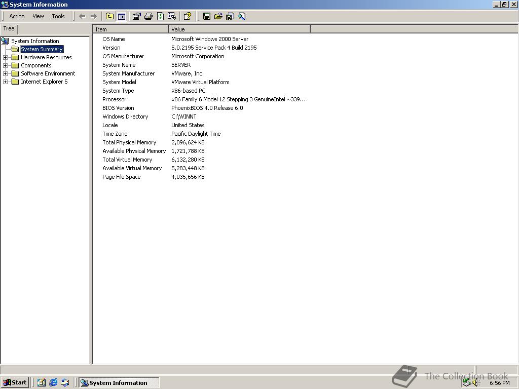Click the OS Name row
The height and width of the screenshot is (389, 519).
[114, 39]
